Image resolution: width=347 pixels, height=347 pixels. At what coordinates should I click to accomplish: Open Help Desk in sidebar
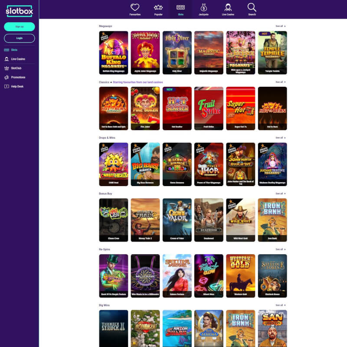tap(16, 86)
